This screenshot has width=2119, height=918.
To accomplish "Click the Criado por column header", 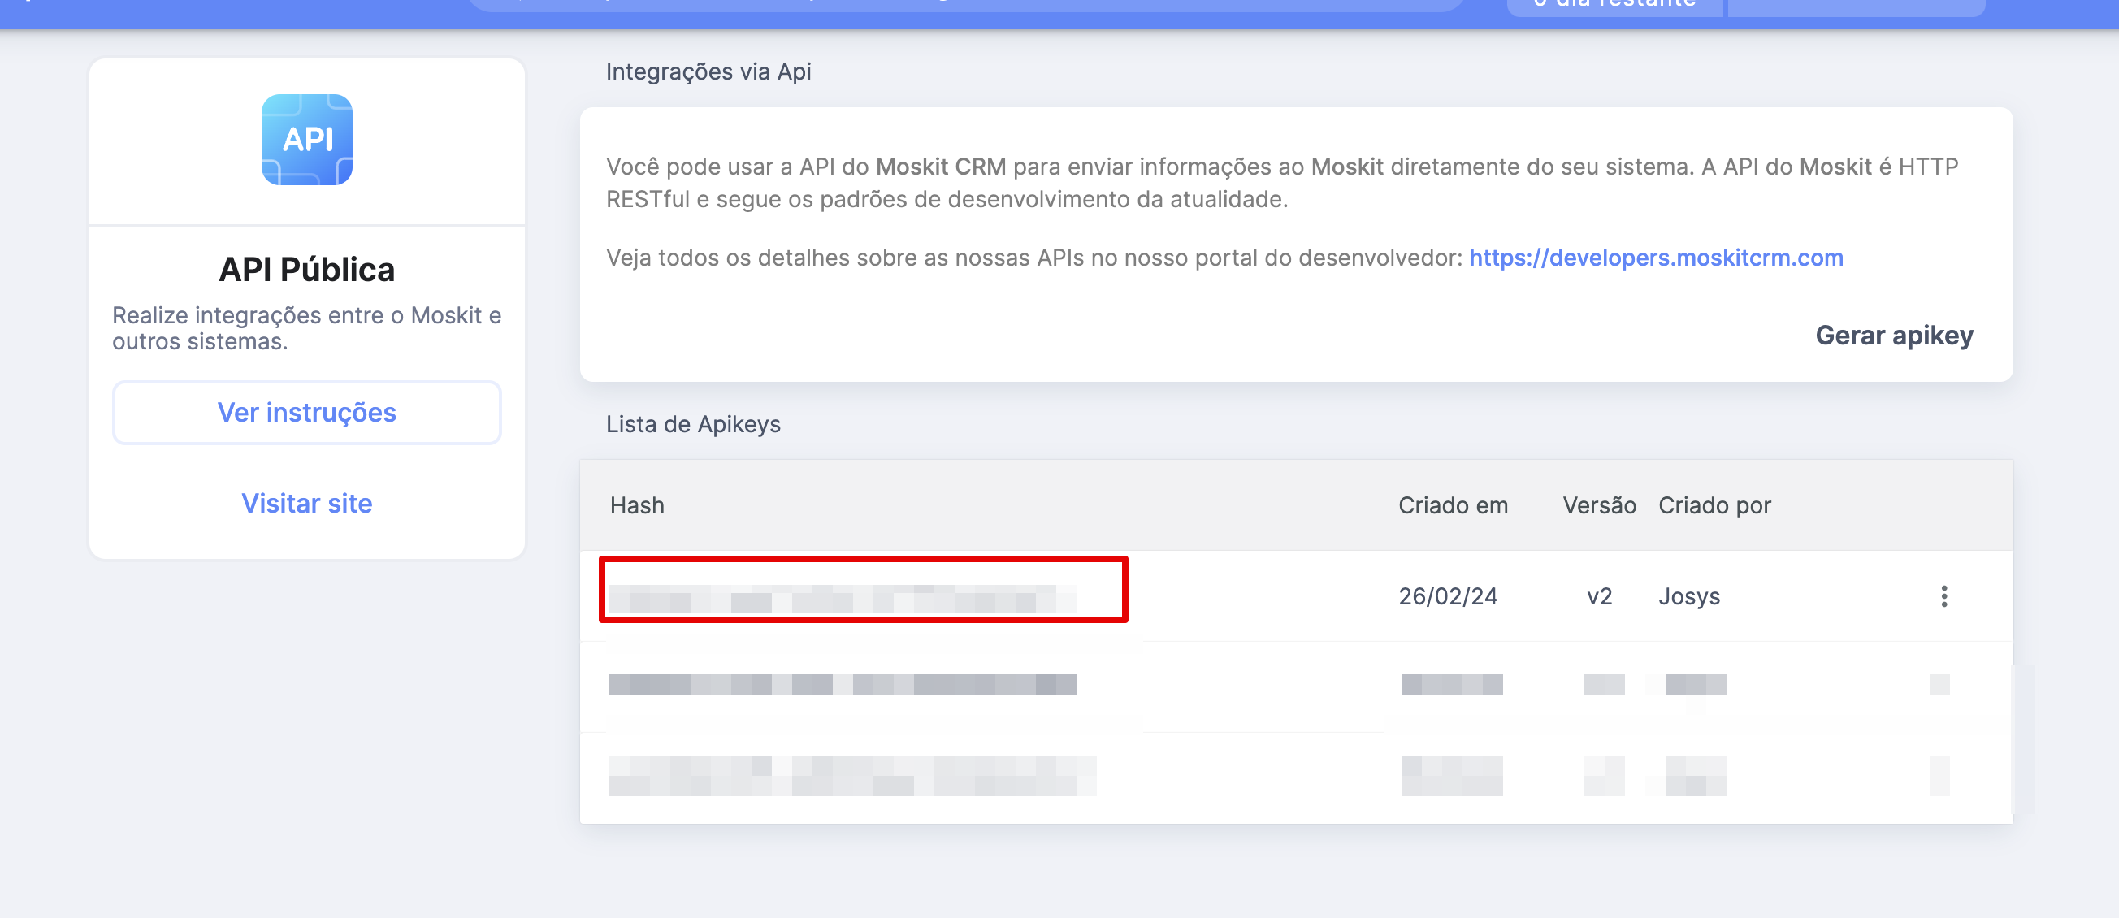I will pyautogui.click(x=1714, y=505).
